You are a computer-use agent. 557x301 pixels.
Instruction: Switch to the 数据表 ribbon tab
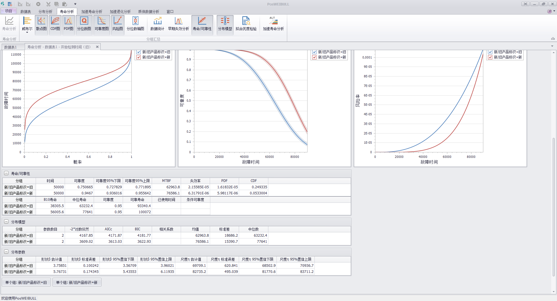point(26,12)
